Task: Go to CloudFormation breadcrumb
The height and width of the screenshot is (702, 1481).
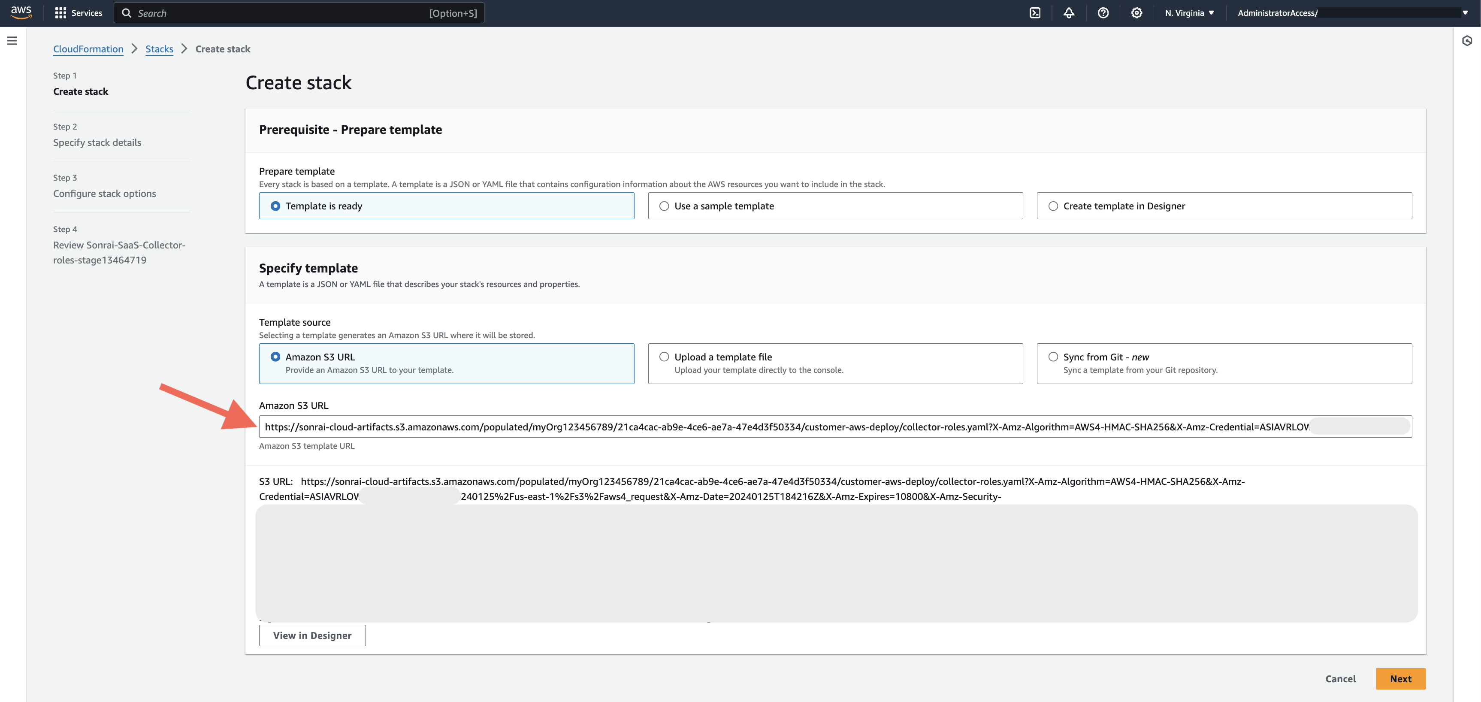Action: click(88, 49)
